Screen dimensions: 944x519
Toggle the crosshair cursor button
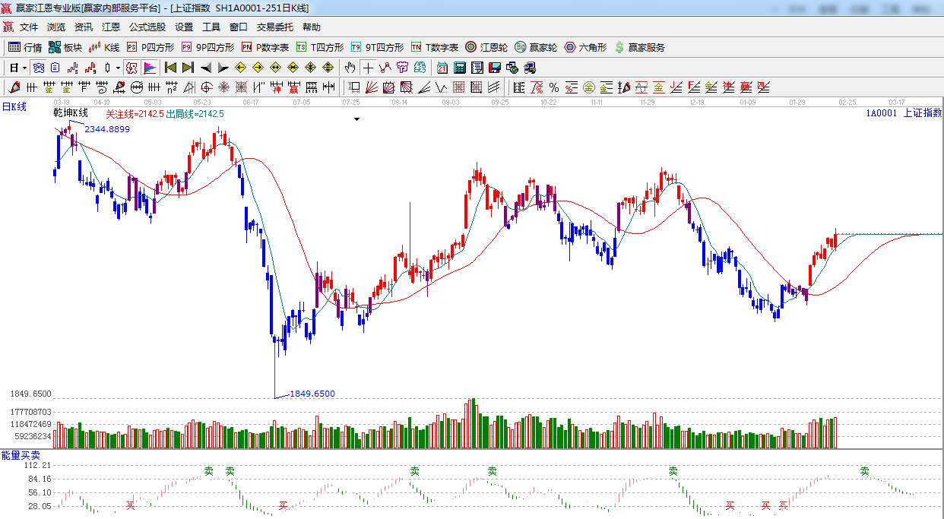pos(368,68)
